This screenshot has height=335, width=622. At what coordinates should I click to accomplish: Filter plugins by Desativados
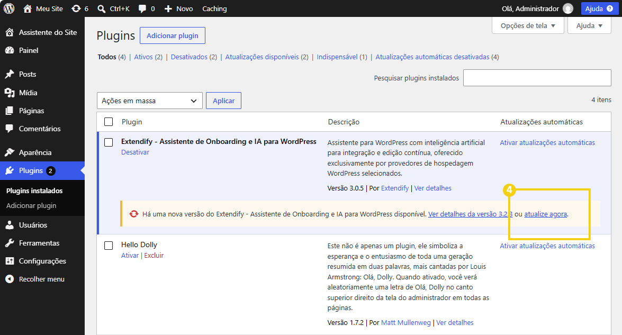pyautogui.click(x=189, y=57)
